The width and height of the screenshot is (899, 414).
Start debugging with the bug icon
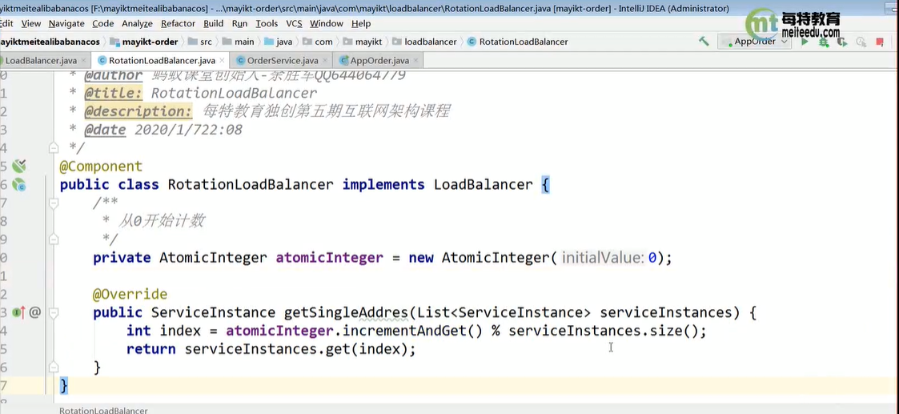(824, 42)
